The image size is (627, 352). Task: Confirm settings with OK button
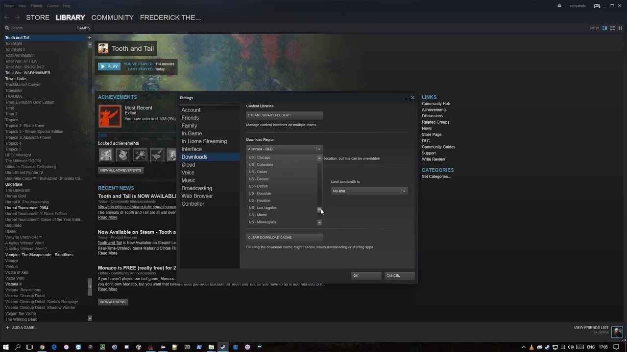click(366, 276)
